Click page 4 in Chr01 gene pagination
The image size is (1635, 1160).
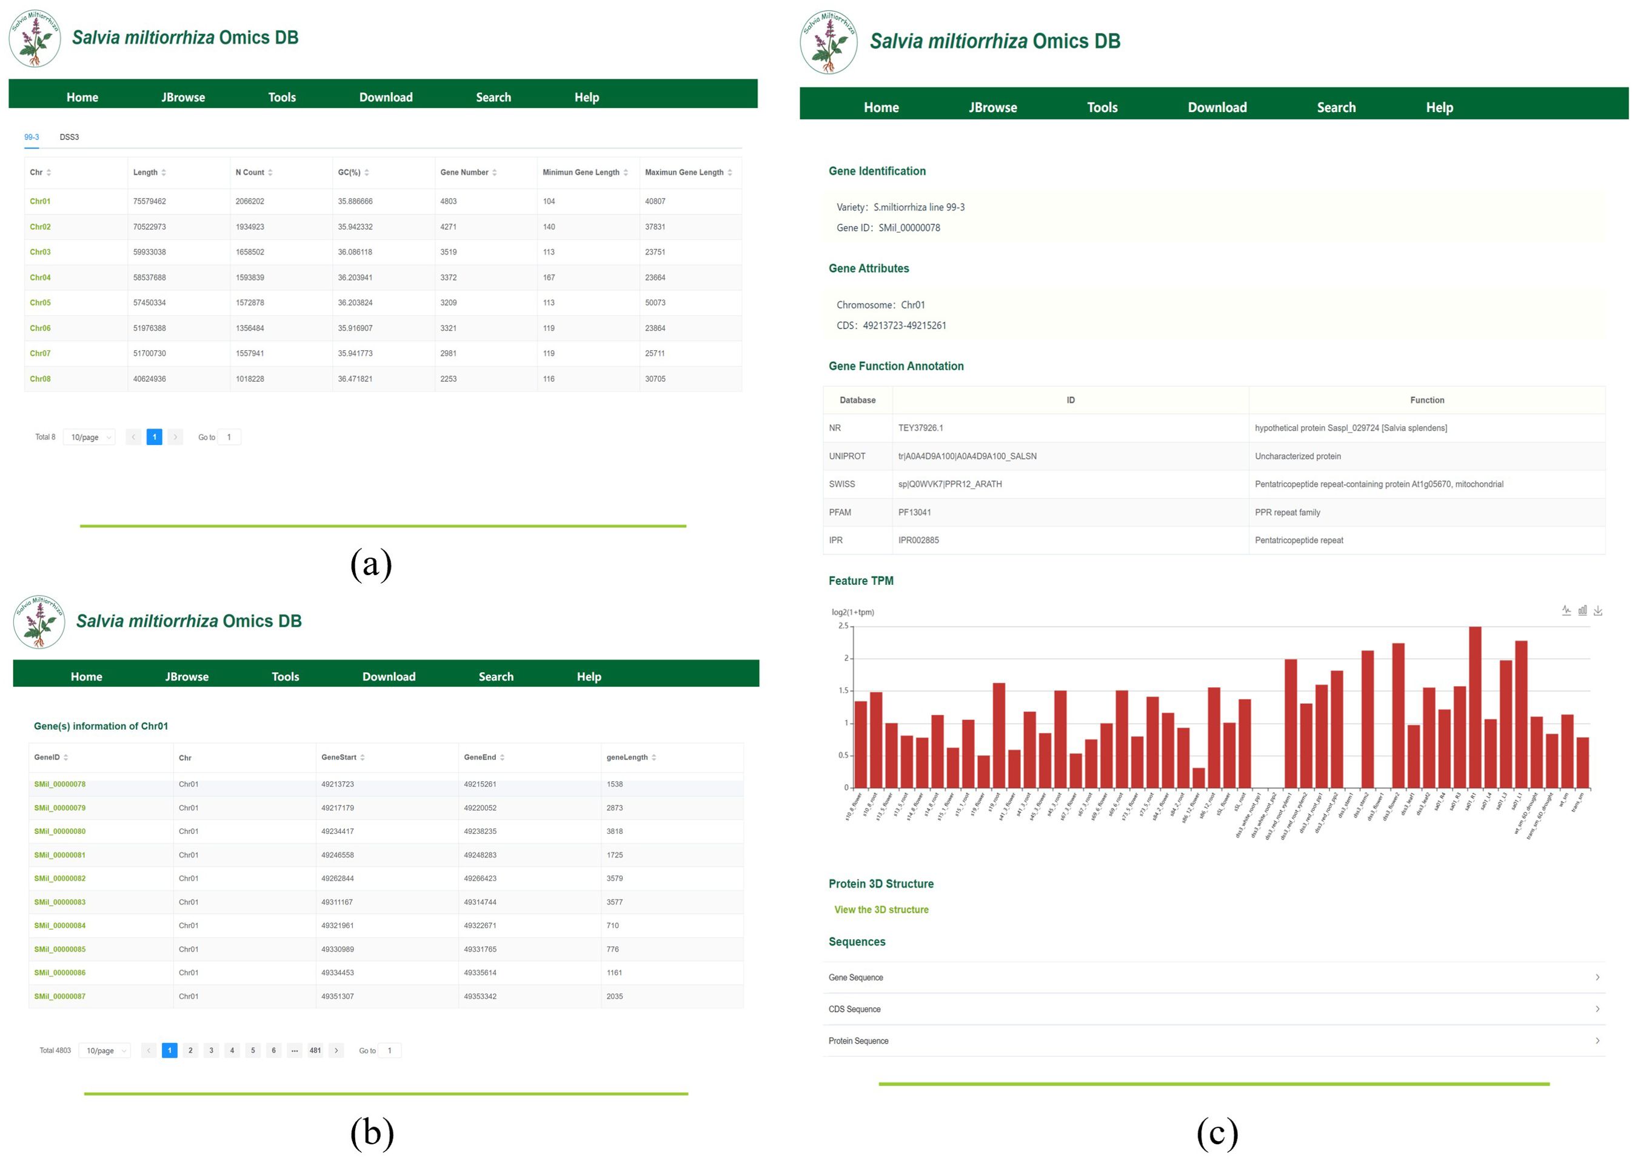[x=232, y=1051]
